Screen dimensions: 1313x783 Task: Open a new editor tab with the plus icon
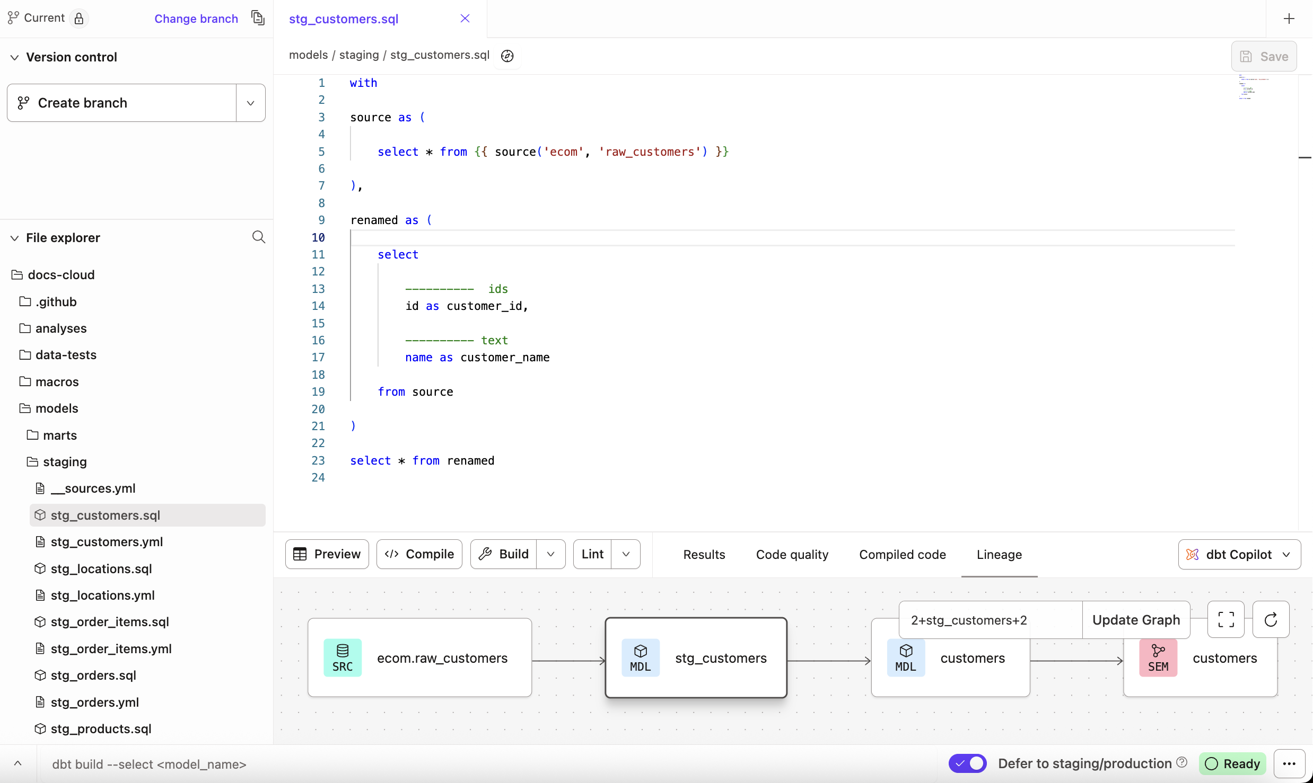[x=1289, y=18]
